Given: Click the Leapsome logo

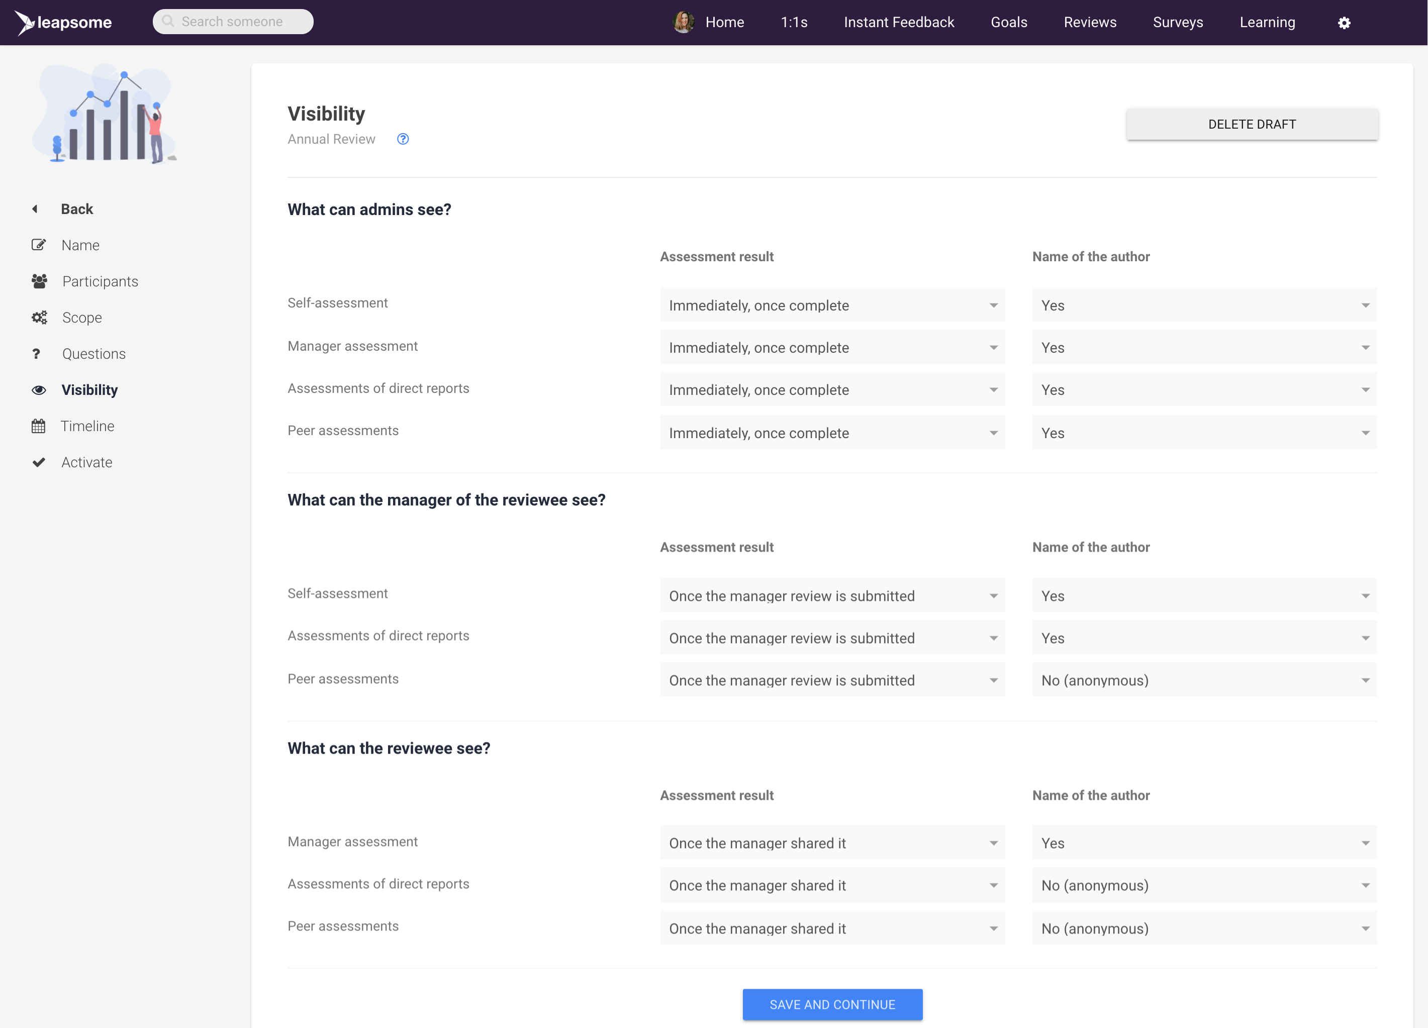Looking at the screenshot, I should 63,23.
